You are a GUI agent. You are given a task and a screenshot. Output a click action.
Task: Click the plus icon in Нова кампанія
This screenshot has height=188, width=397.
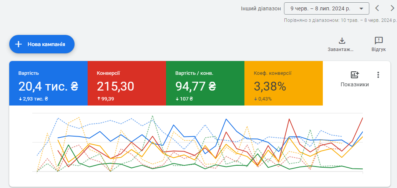point(18,44)
